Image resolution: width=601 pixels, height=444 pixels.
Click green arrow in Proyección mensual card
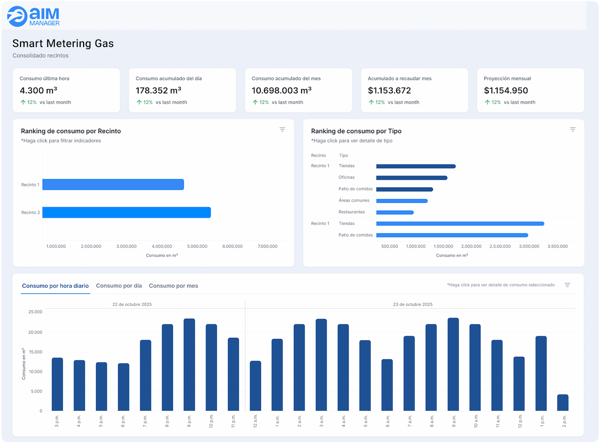click(487, 102)
